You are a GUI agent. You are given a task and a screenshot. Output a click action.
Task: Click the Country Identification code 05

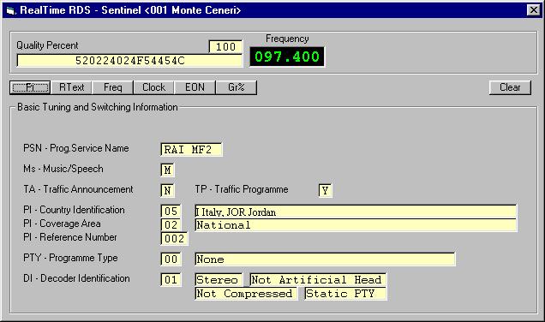click(171, 211)
